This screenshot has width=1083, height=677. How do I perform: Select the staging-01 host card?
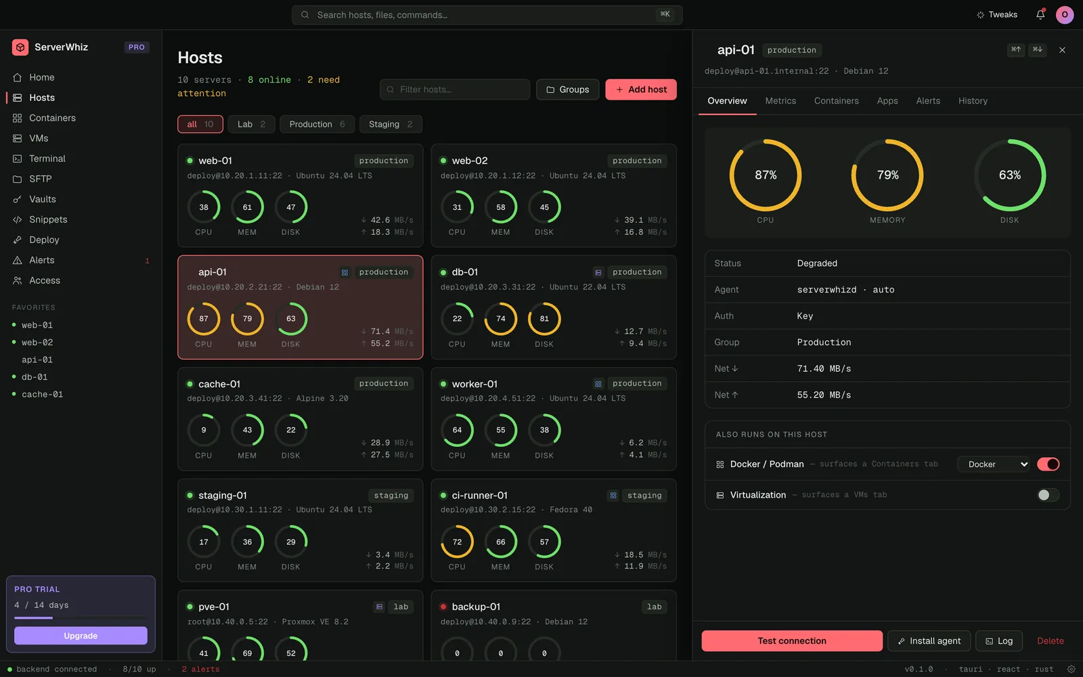pyautogui.click(x=300, y=530)
